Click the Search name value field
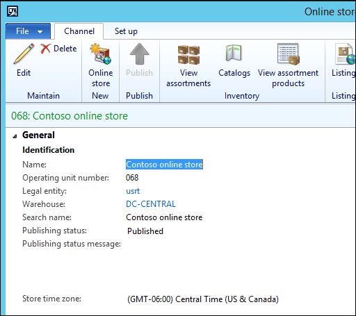Screen dimensions: 356x316 pyautogui.click(x=164, y=217)
